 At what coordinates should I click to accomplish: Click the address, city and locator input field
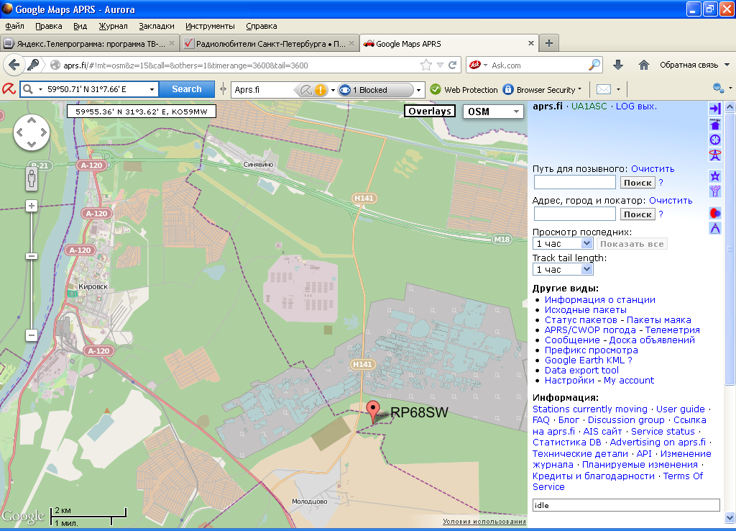(574, 214)
